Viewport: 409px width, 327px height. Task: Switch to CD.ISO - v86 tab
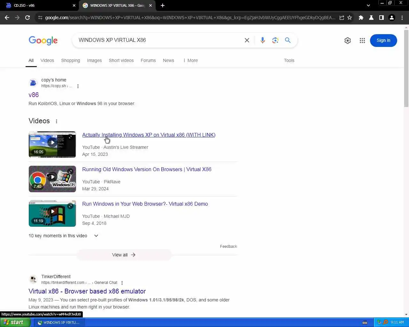point(40,5)
